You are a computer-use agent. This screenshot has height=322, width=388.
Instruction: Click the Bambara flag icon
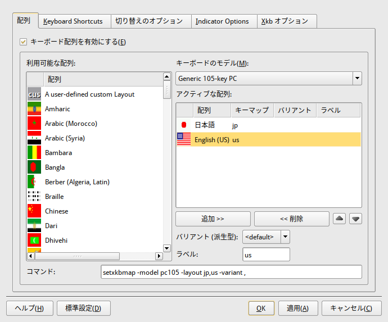click(34, 153)
